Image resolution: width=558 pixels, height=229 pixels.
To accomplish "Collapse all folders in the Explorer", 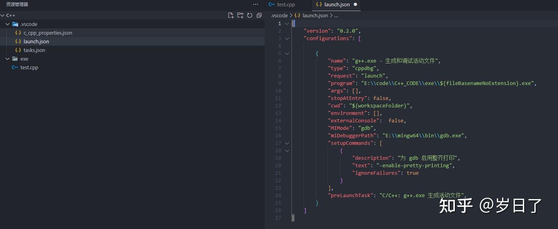I will click(259, 15).
